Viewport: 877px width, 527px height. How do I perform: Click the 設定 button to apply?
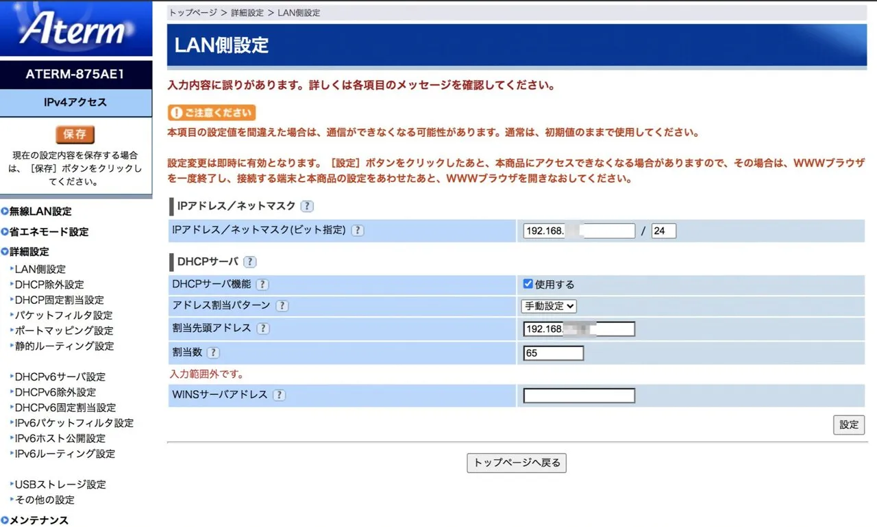pos(849,424)
